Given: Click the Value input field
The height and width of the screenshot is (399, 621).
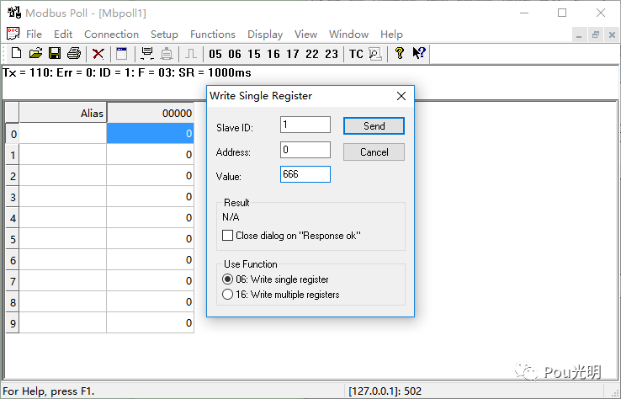Looking at the screenshot, I should click(305, 174).
